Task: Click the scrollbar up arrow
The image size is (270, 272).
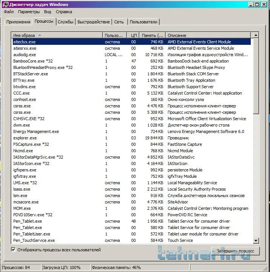Action: coord(256,35)
